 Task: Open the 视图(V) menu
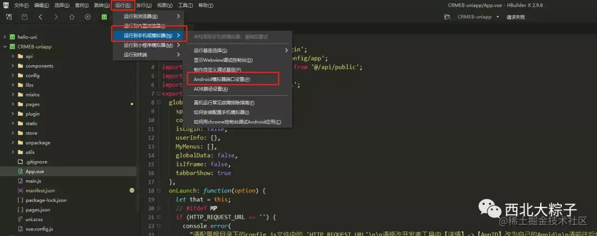point(165,6)
